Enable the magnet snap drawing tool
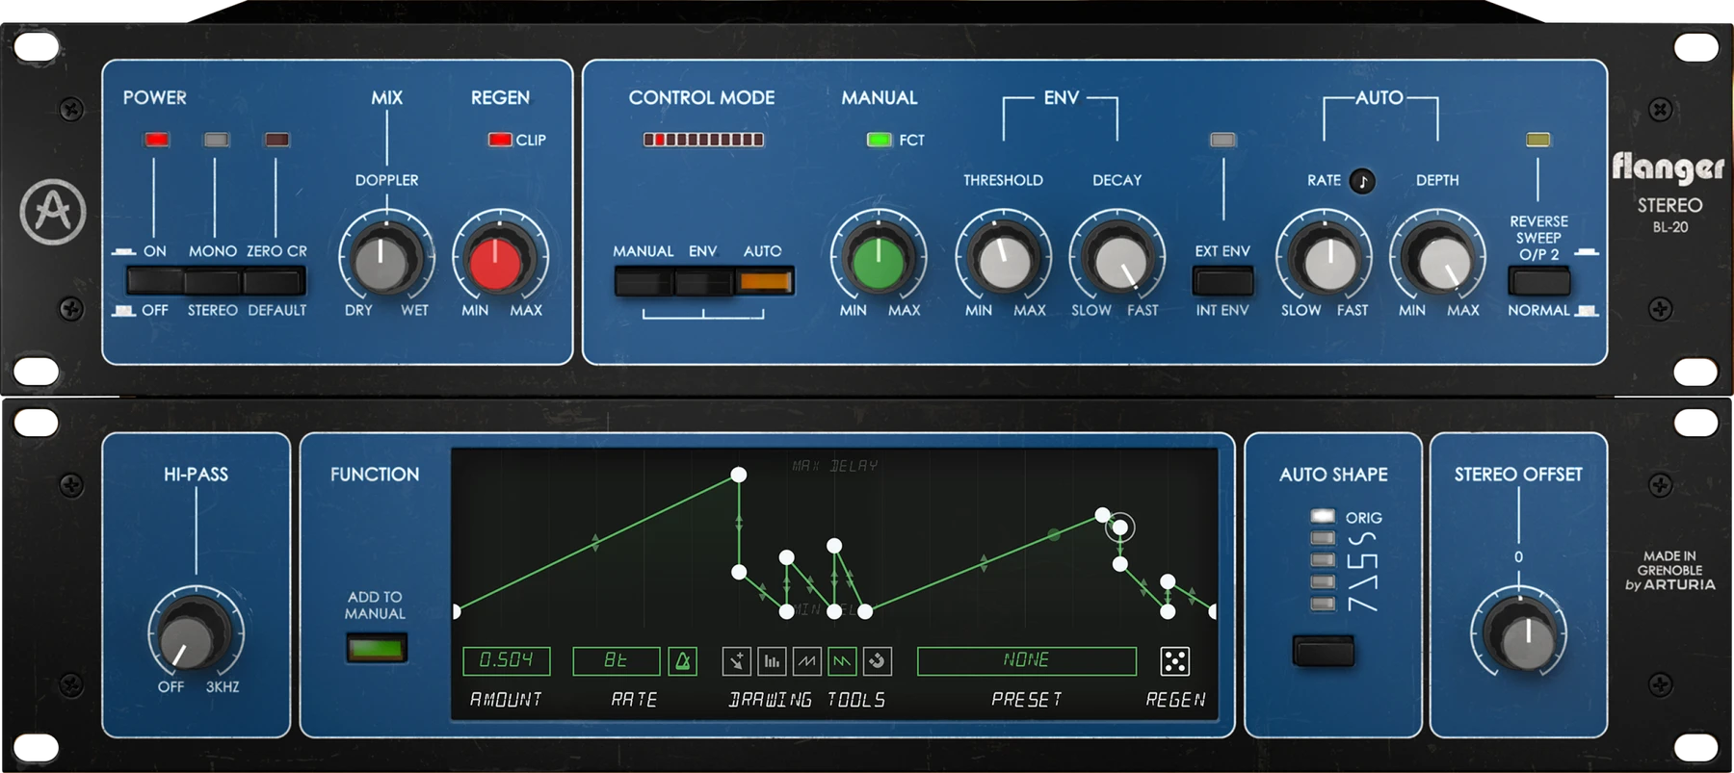The height and width of the screenshot is (773, 1734). [877, 661]
